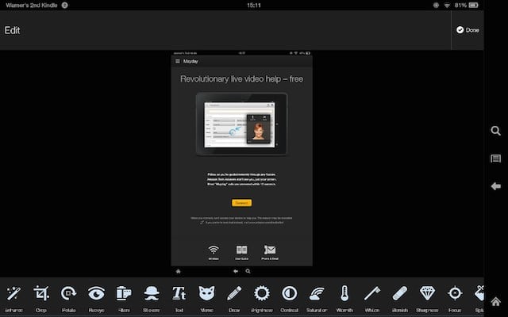Open the Stickers hat and mustache tool

pos(152,299)
